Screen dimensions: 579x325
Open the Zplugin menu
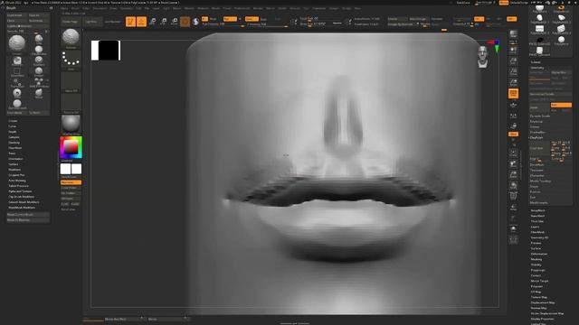(334, 8)
